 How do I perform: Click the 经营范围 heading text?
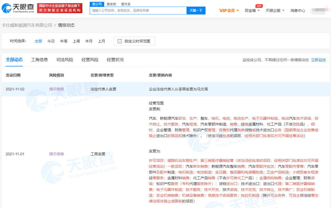pos(156,103)
